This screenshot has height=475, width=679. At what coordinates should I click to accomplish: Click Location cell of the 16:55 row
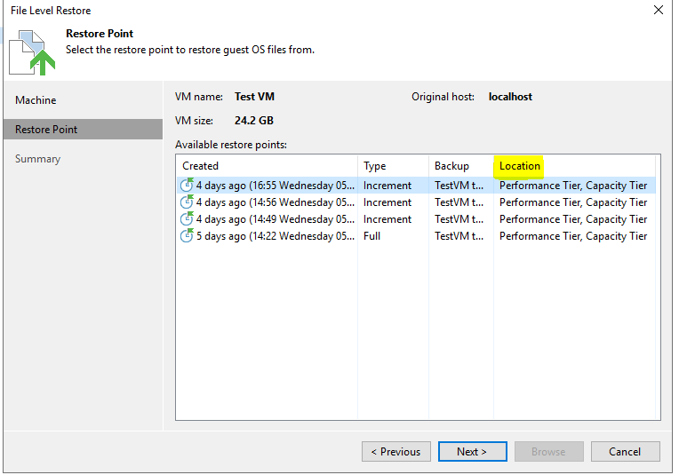tap(573, 186)
